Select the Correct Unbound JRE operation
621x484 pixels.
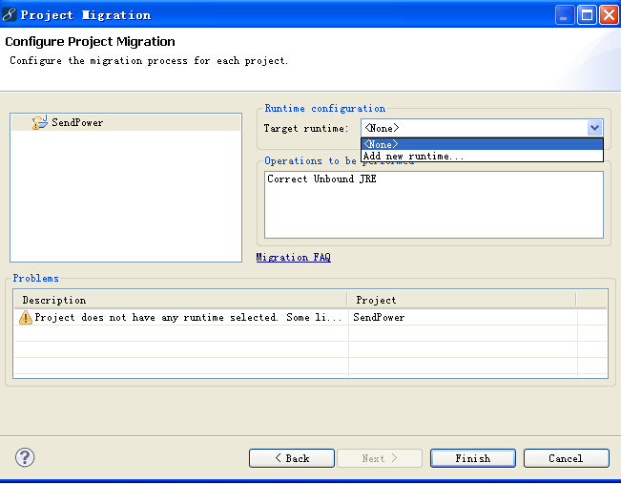(x=321, y=179)
